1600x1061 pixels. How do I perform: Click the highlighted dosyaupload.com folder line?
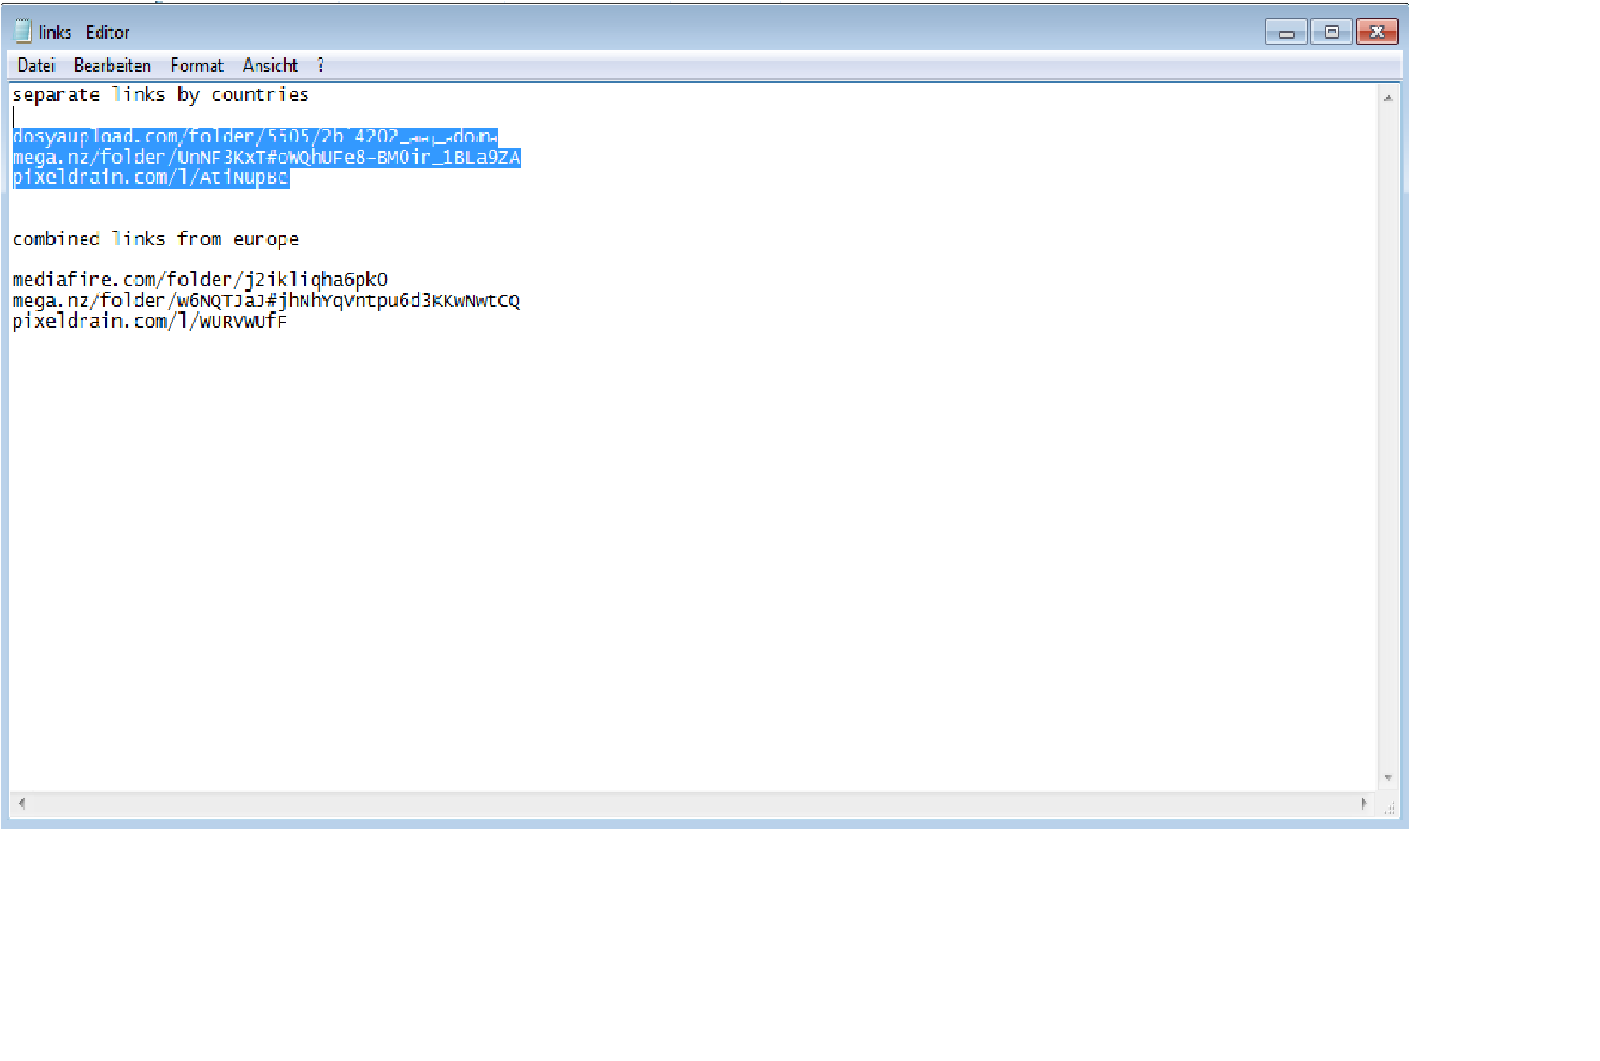tap(256, 136)
